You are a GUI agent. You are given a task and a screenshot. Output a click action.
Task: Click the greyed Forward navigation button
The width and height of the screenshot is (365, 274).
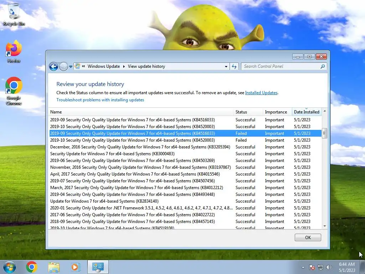(x=63, y=66)
